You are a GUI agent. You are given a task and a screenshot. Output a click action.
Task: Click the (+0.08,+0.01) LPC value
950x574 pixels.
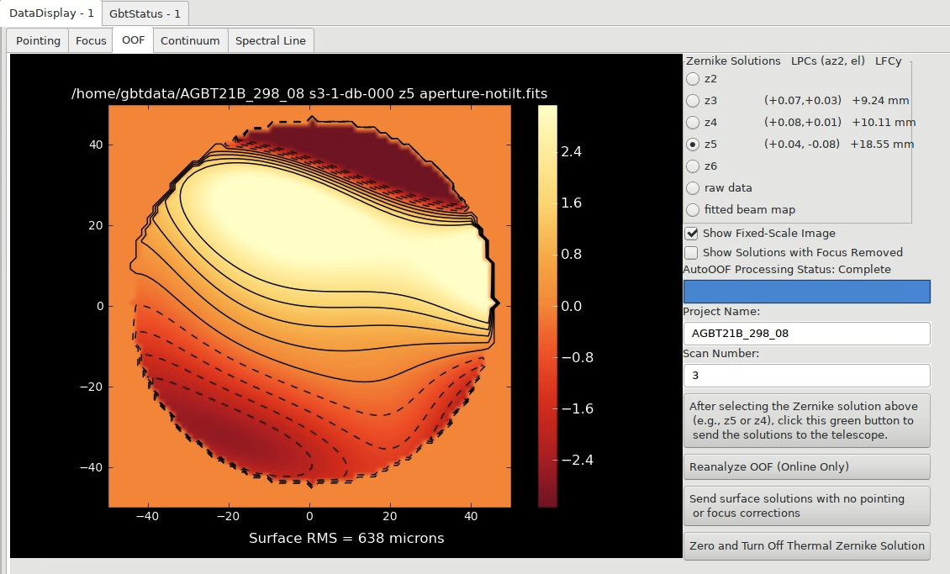point(803,123)
